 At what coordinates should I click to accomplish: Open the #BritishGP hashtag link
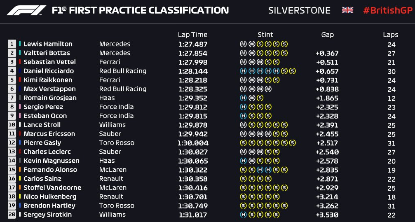click(x=388, y=10)
